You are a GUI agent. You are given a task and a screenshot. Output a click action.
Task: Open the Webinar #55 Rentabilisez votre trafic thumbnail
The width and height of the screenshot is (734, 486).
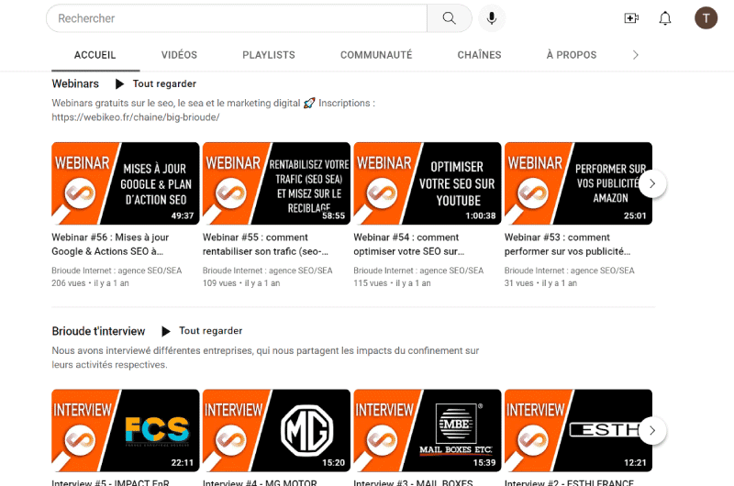coord(276,183)
